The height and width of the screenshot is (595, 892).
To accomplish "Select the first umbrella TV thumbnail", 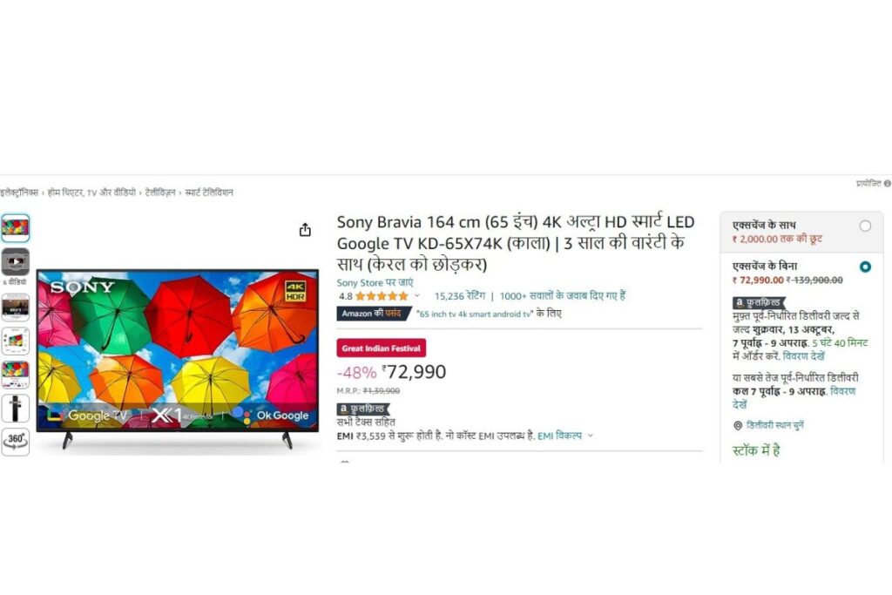I will pos(16,228).
